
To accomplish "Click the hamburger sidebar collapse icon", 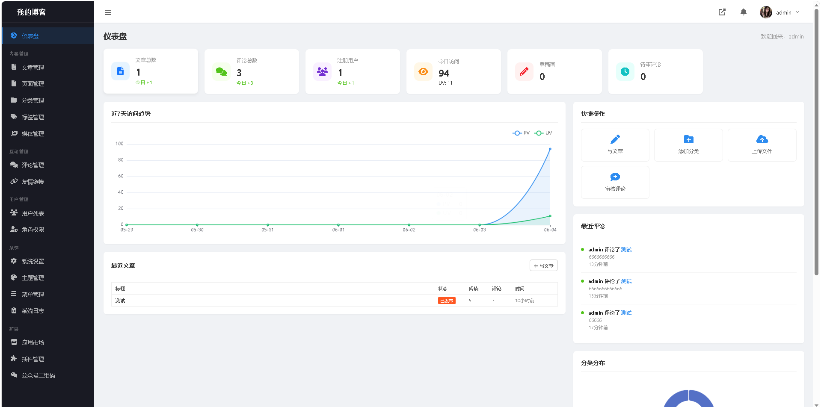I will 108,12.
